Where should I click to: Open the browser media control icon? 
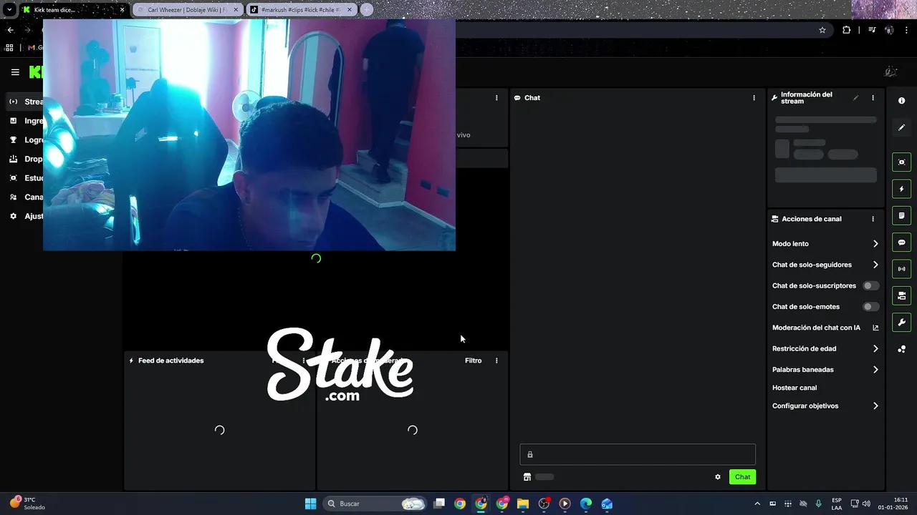tap(872, 30)
